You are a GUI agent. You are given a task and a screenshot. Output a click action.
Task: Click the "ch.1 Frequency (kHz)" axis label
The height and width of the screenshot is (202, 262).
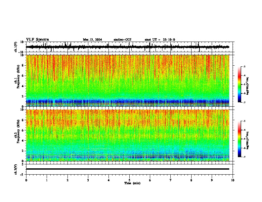(17, 77)
